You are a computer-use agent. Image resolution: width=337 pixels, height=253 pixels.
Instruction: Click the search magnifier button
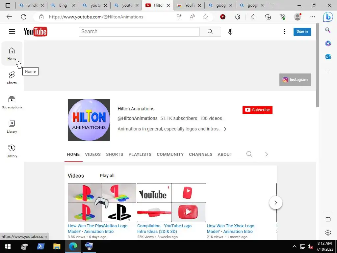[210, 32]
